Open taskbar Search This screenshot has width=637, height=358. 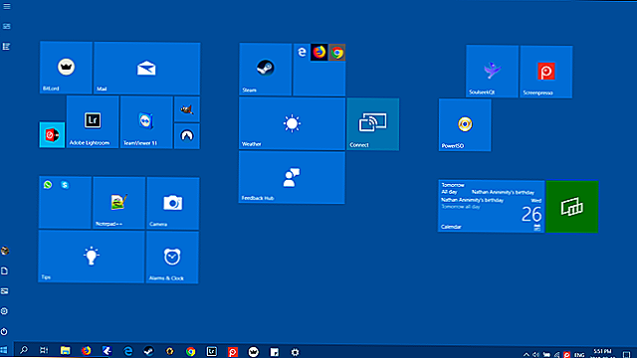click(x=24, y=350)
